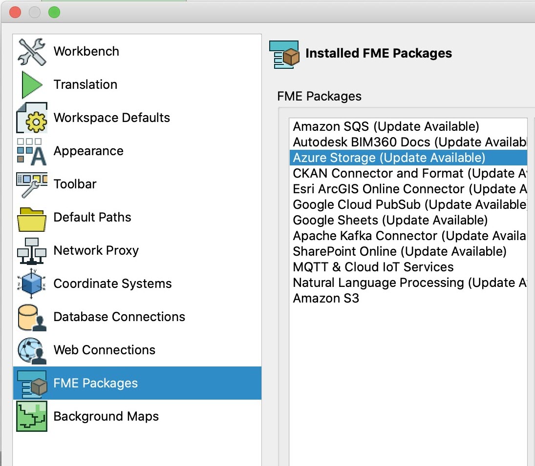Close the window with the red button
This screenshot has height=466, width=535.
pyautogui.click(x=15, y=12)
